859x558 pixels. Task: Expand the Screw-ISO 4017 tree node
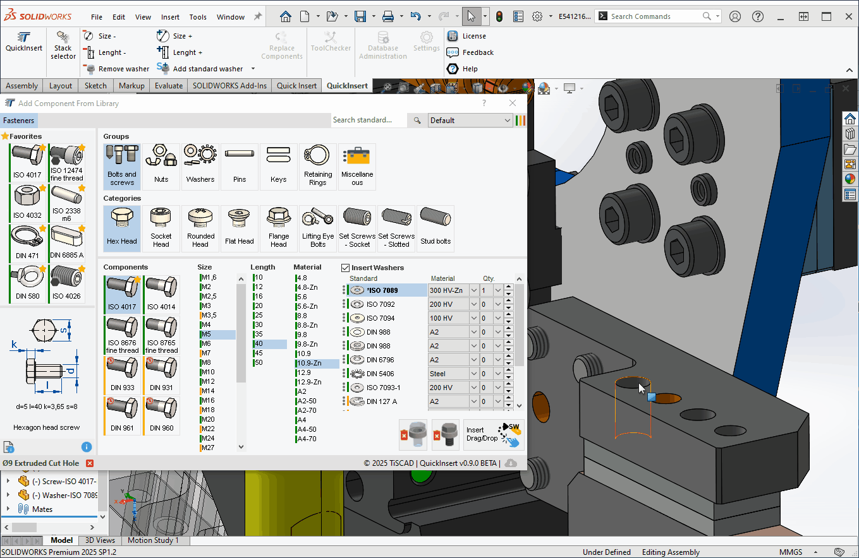8,481
